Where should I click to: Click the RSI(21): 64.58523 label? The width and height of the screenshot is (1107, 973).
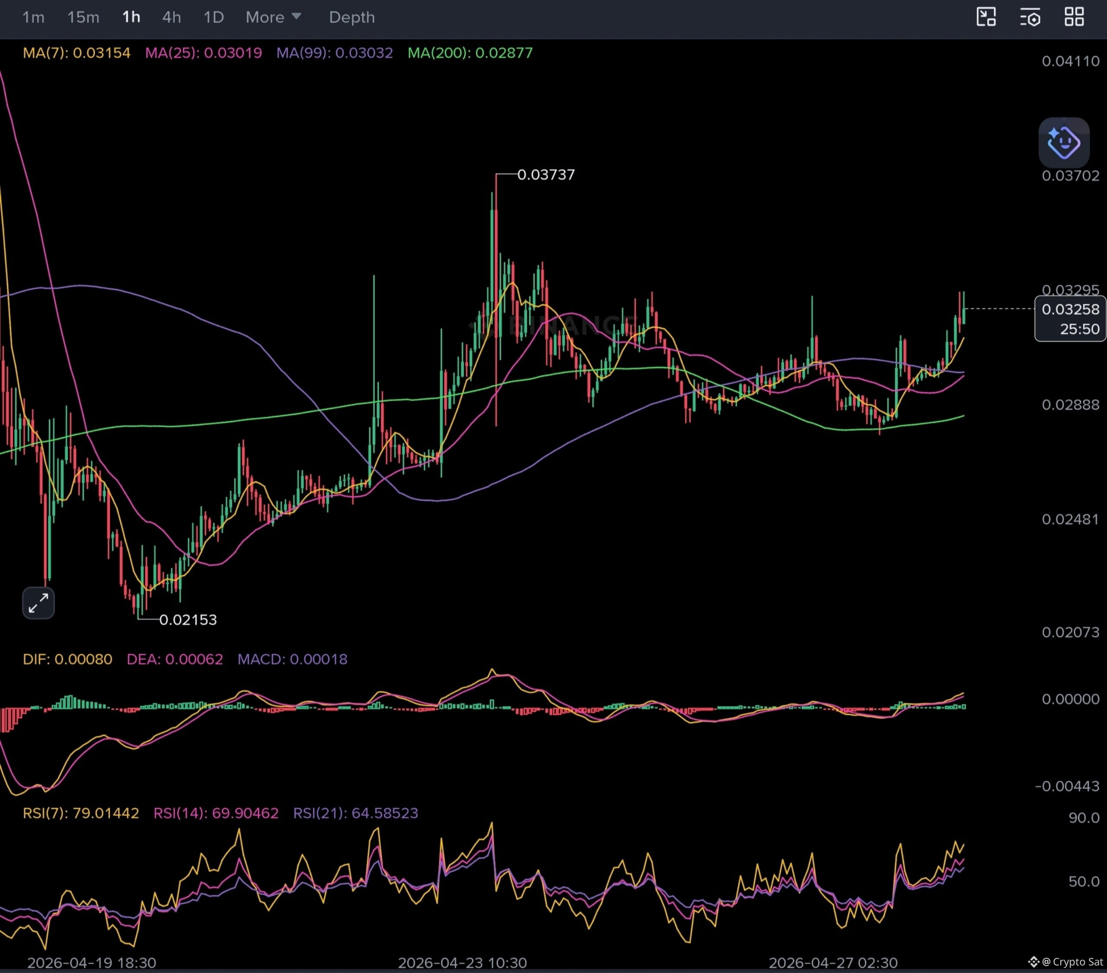pos(356,813)
